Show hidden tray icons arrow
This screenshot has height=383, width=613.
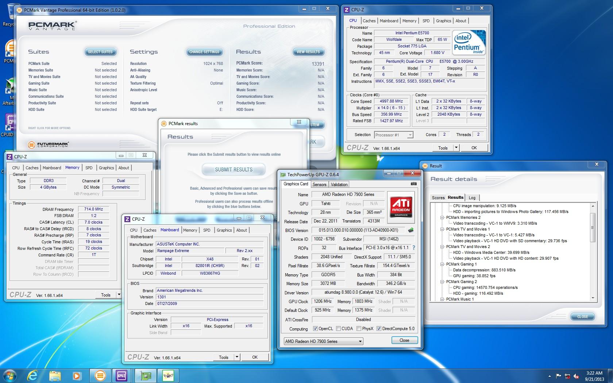point(550,376)
